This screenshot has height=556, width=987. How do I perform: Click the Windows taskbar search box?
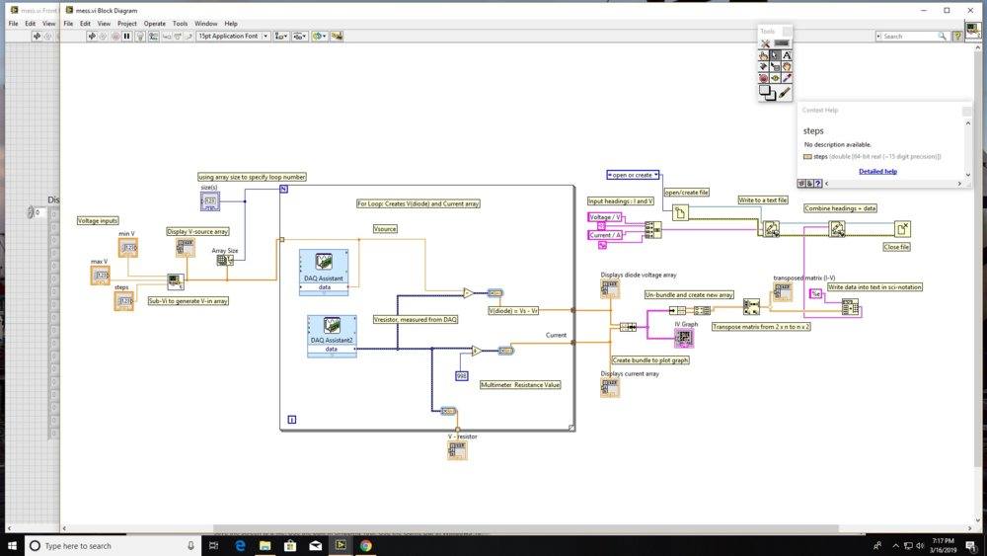pyautogui.click(x=109, y=545)
